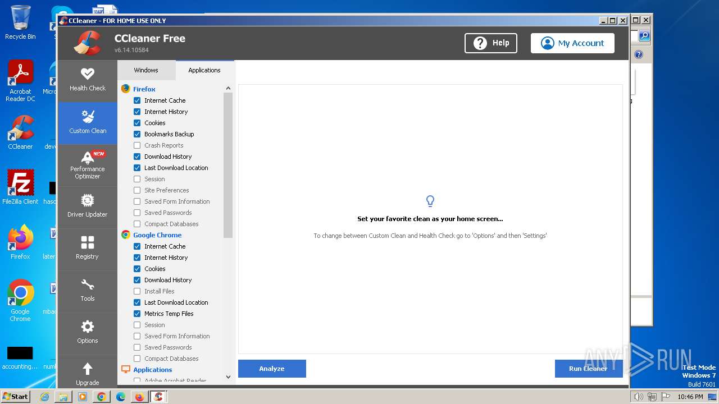Image resolution: width=719 pixels, height=404 pixels.
Task: Enable Firefox Crash Reports cleaning
Action: [137, 145]
